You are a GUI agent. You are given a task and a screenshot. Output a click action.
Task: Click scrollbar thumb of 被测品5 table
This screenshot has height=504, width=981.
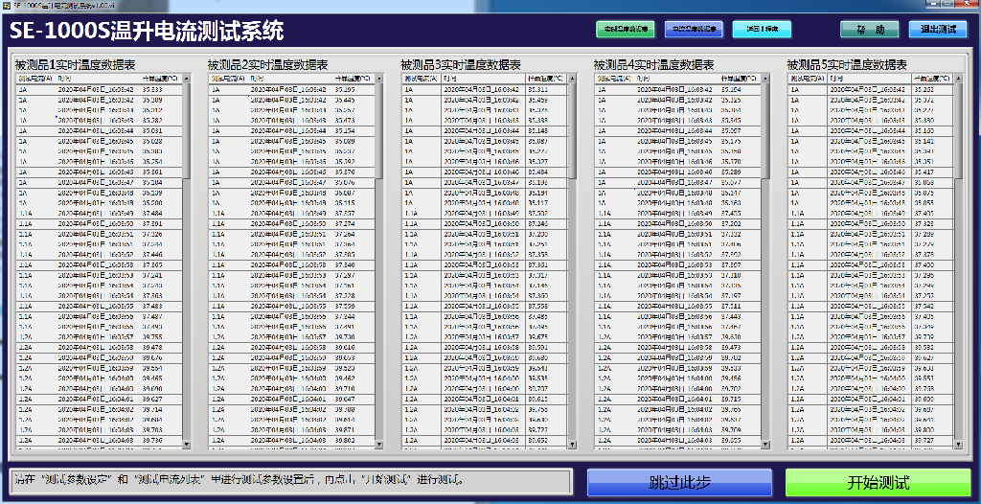point(958,131)
